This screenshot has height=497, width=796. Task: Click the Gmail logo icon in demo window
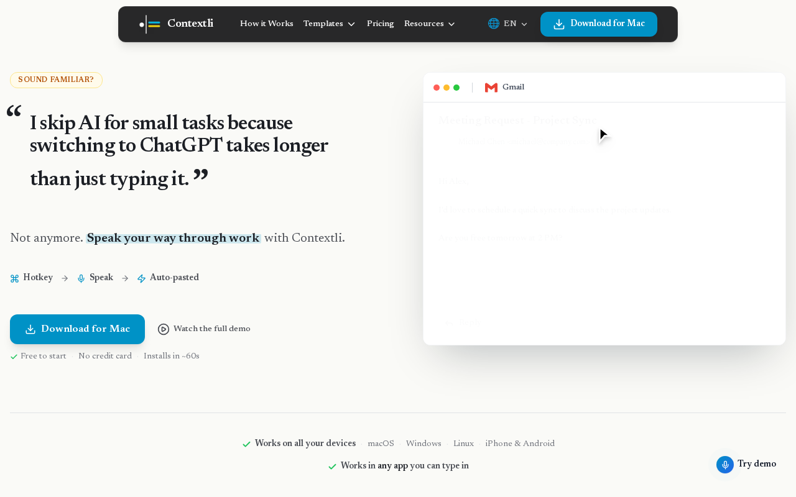click(x=491, y=88)
